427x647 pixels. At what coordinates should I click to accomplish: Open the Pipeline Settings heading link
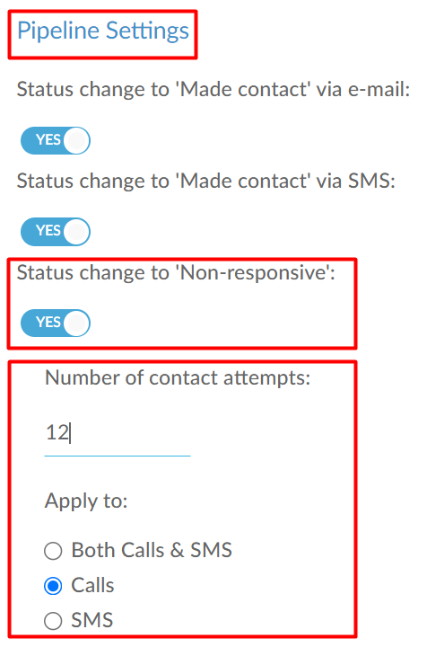[103, 31]
